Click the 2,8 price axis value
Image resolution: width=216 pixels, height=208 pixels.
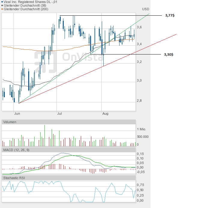[139, 101]
